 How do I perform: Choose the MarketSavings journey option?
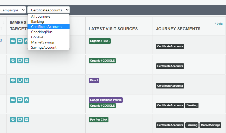[x=43, y=42]
